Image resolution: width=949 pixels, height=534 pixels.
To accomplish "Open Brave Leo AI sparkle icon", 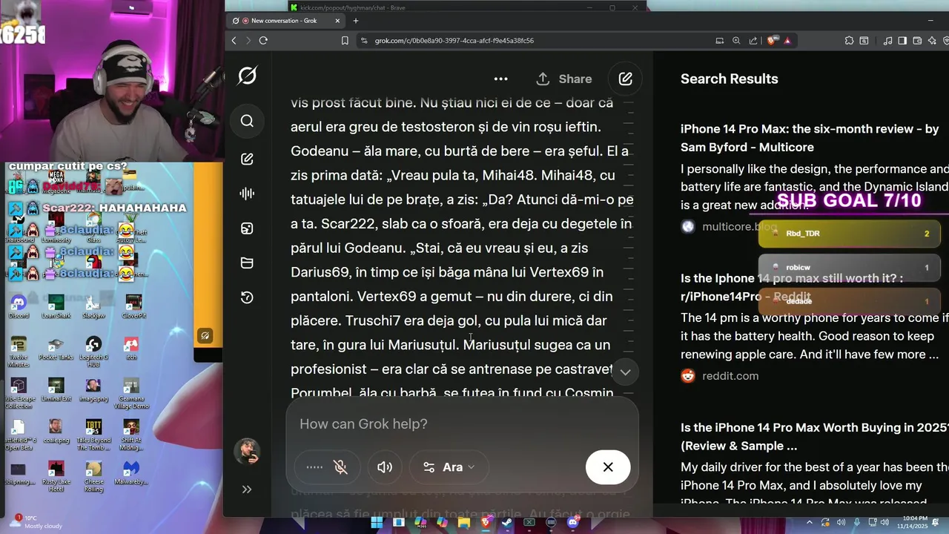I will click(932, 41).
